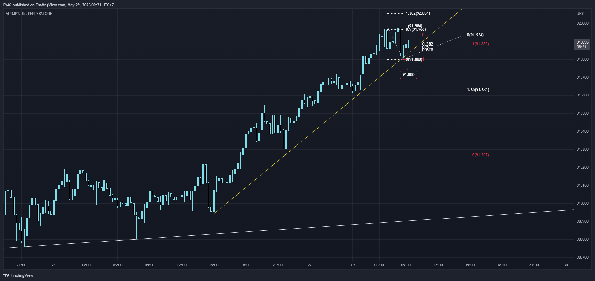Click the 0.9(91.966) Fibonacci level label

coord(416,29)
